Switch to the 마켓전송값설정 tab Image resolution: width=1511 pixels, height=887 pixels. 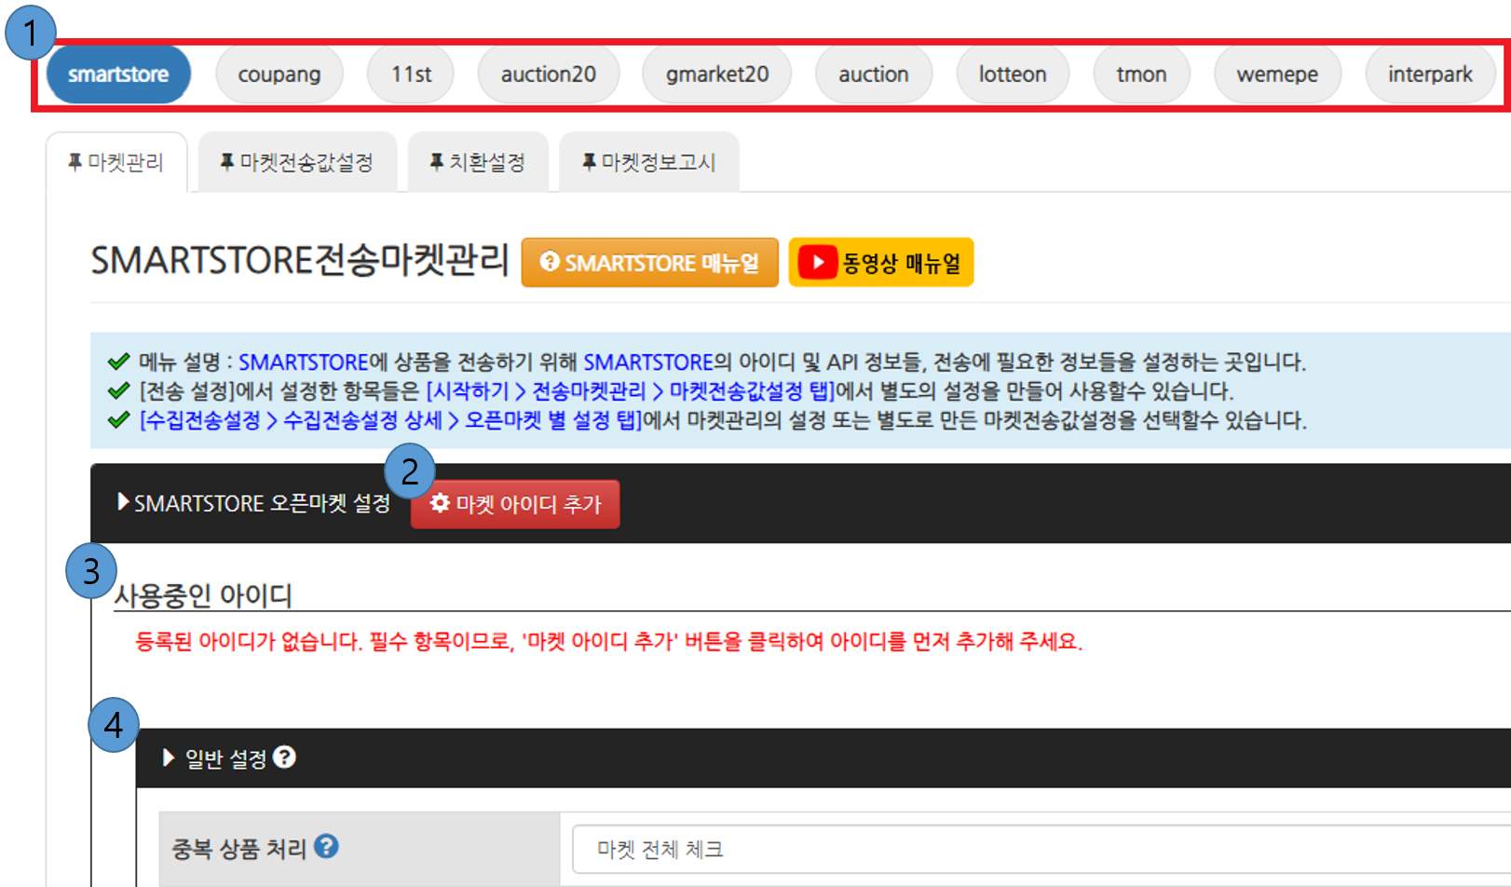(x=297, y=163)
